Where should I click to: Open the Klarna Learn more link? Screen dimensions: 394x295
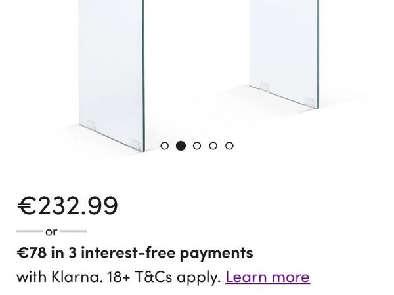tap(268, 277)
